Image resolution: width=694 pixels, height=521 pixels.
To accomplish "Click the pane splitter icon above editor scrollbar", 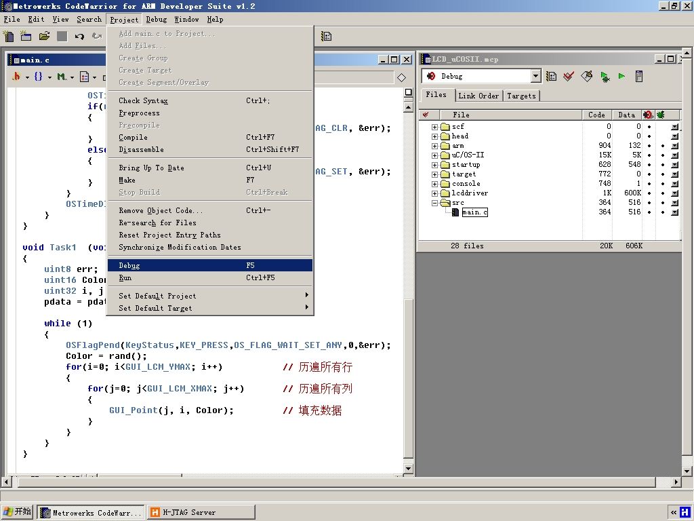I will tap(409, 92).
